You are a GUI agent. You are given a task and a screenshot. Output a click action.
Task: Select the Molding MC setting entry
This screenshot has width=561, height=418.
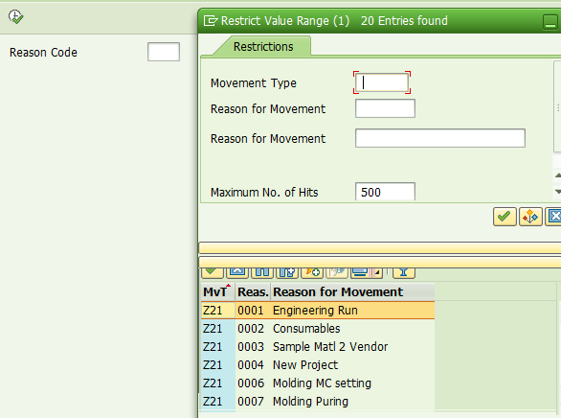[318, 383]
